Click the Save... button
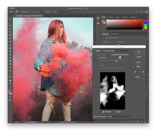The width and height of the screenshot is (157, 134). coord(139,67)
